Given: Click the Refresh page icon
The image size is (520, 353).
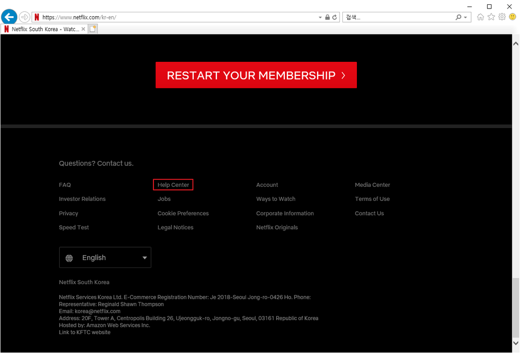Looking at the screenshot, I should [335, 17].
